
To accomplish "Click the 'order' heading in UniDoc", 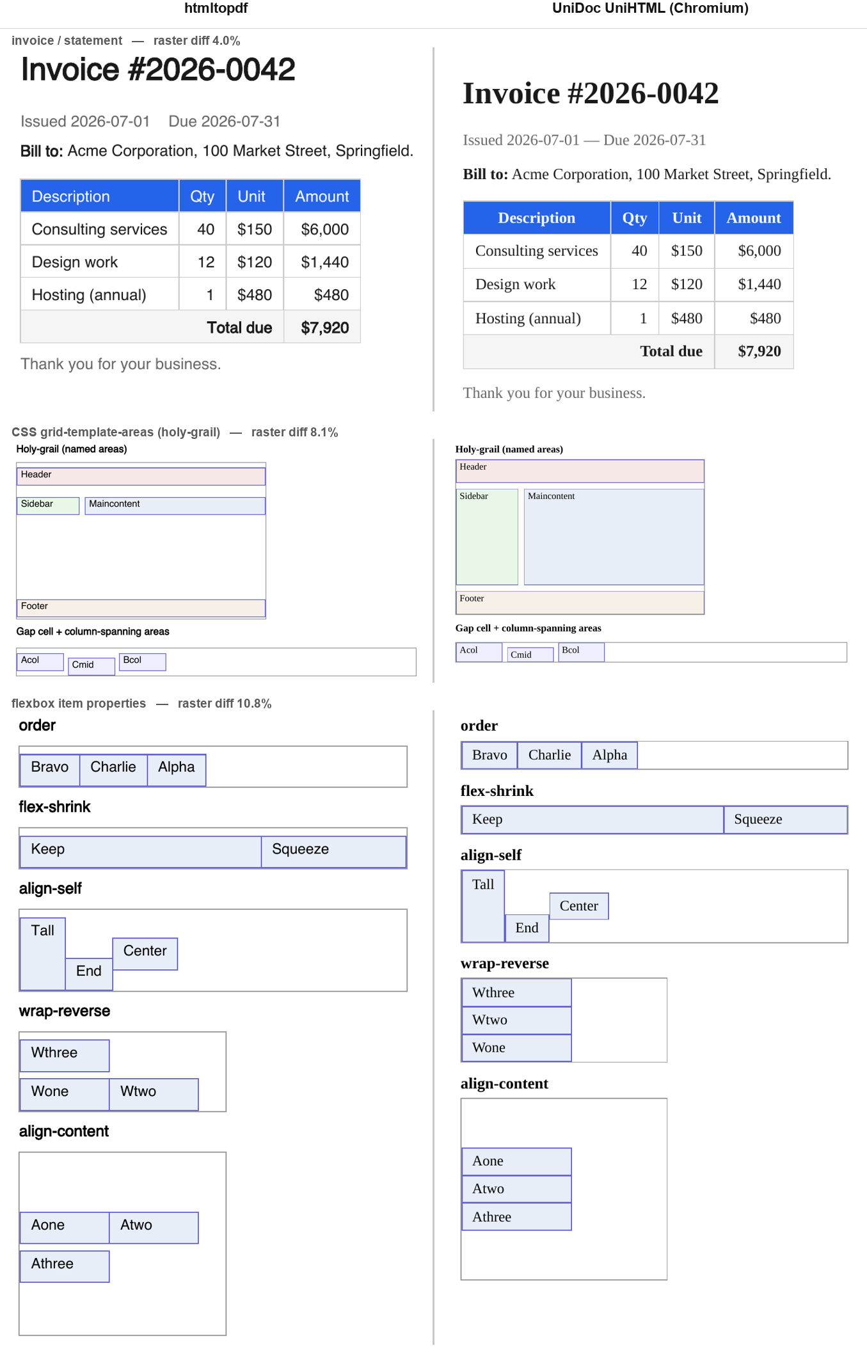I will [479, 726].
